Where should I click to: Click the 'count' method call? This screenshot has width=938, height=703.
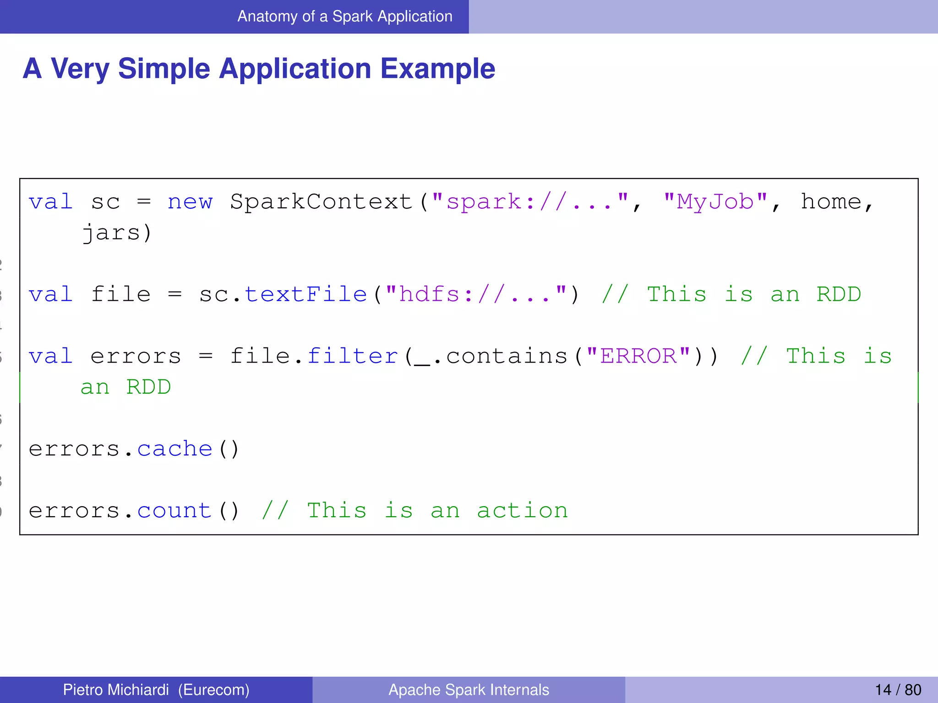click(174, 511)
